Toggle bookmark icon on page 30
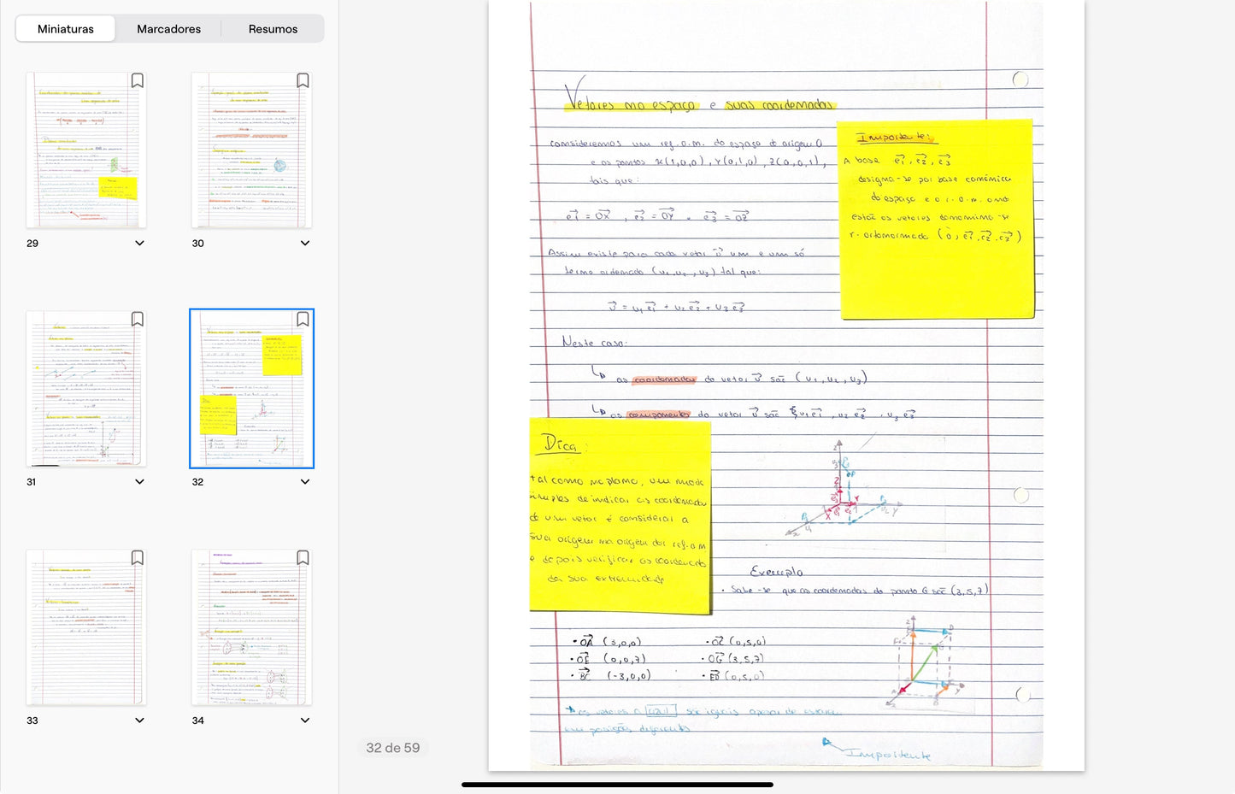1235x794 pixels. pos(303,80)
